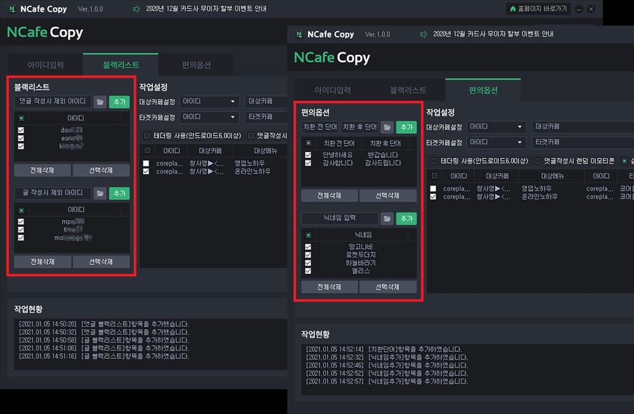
Task: Open 타겟카페설정 dropdown in front window
Action: (x=496, y=142)
